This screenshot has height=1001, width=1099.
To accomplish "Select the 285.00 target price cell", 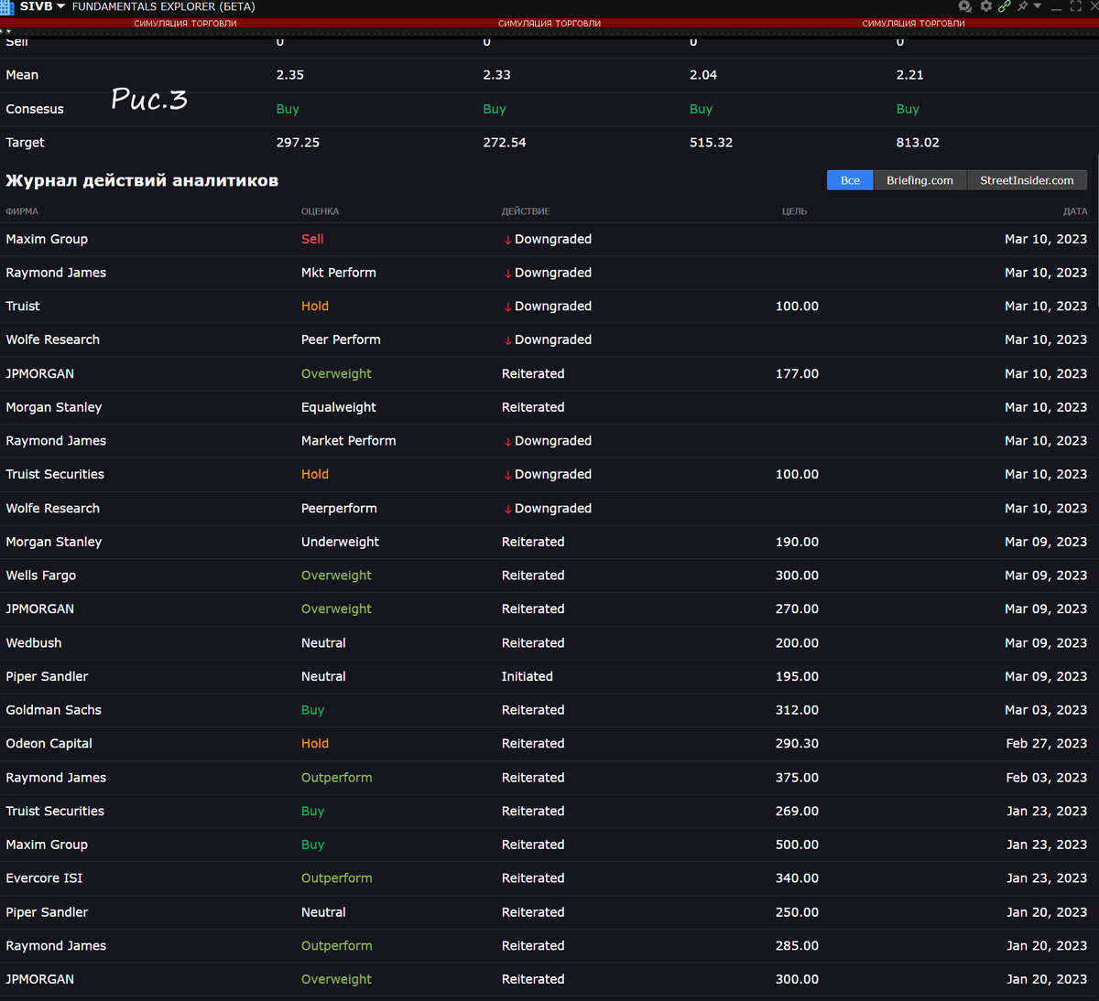I will click(797, 946).
